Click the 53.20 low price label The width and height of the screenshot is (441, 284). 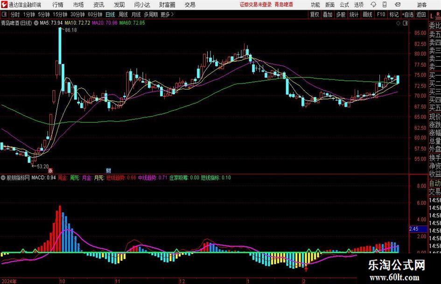coord(42,166)
